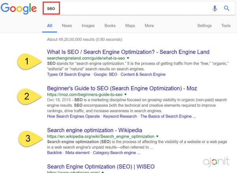
Task: Switch to the Images tab
Action: click(88, 26)
